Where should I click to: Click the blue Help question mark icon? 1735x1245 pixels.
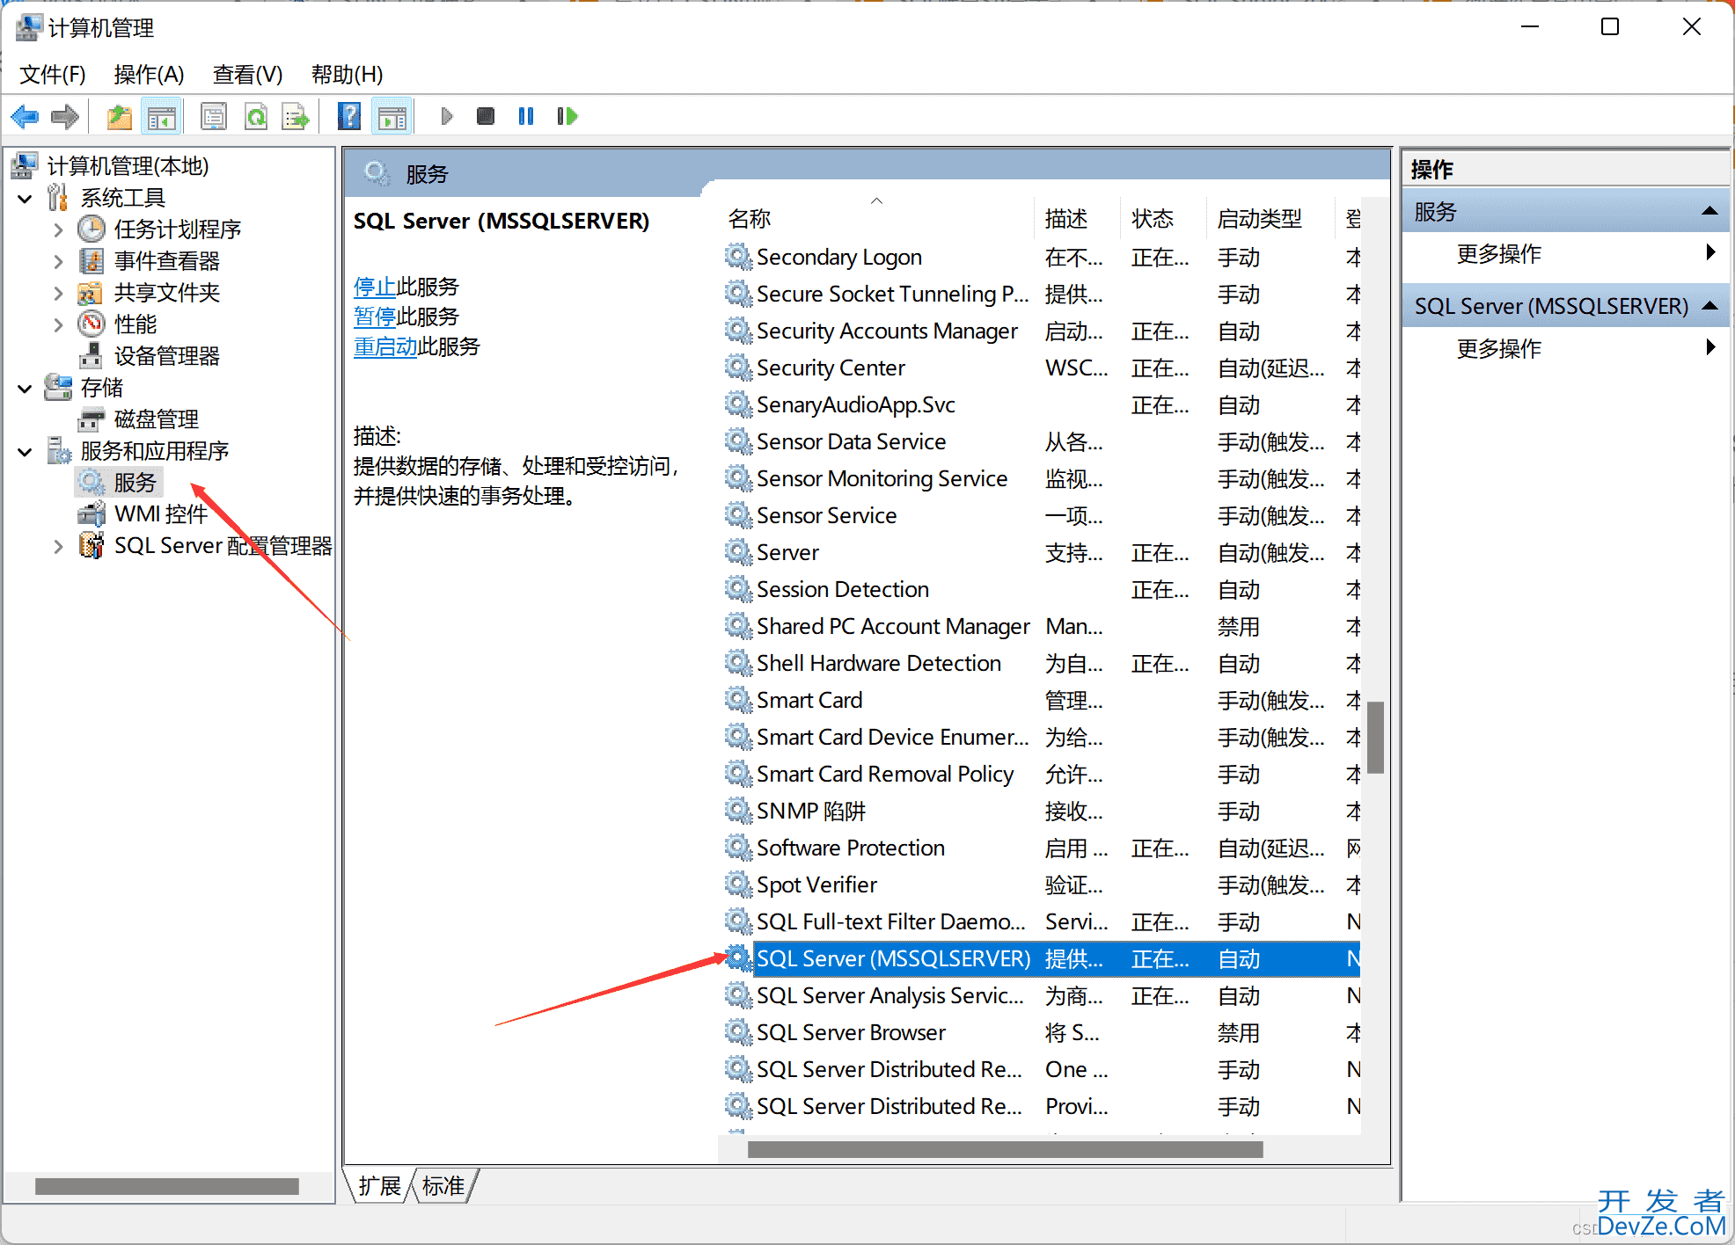coord(349,116)
